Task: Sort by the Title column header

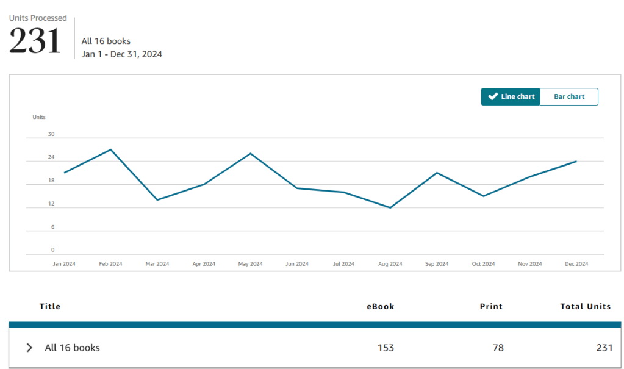Action: point(50,306)
